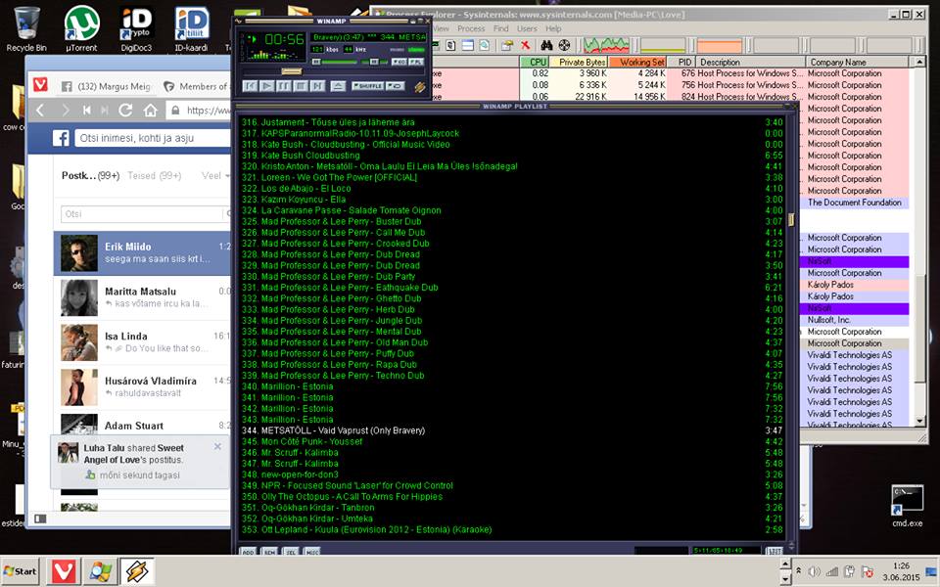Open Winamp playlist REM menu
This screenshot has height=587, width=940.
pos(269,551)
